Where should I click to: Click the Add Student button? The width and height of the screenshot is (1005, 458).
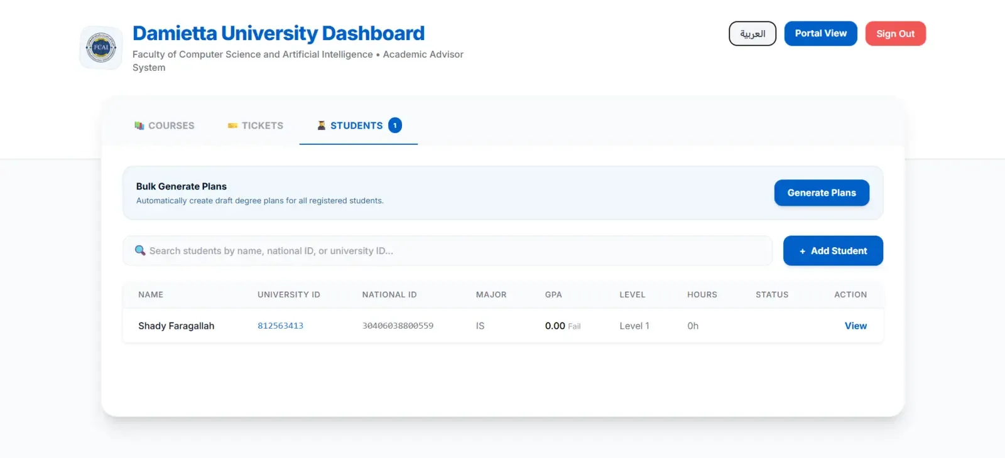pos(833,251)
